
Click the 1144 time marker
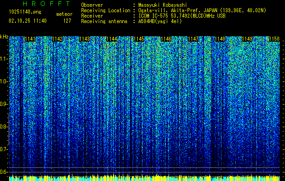111,39
